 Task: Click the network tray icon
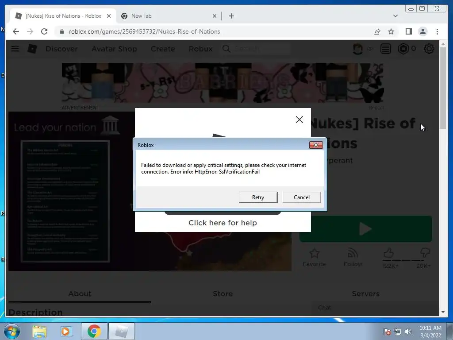[x=398, y=331]
